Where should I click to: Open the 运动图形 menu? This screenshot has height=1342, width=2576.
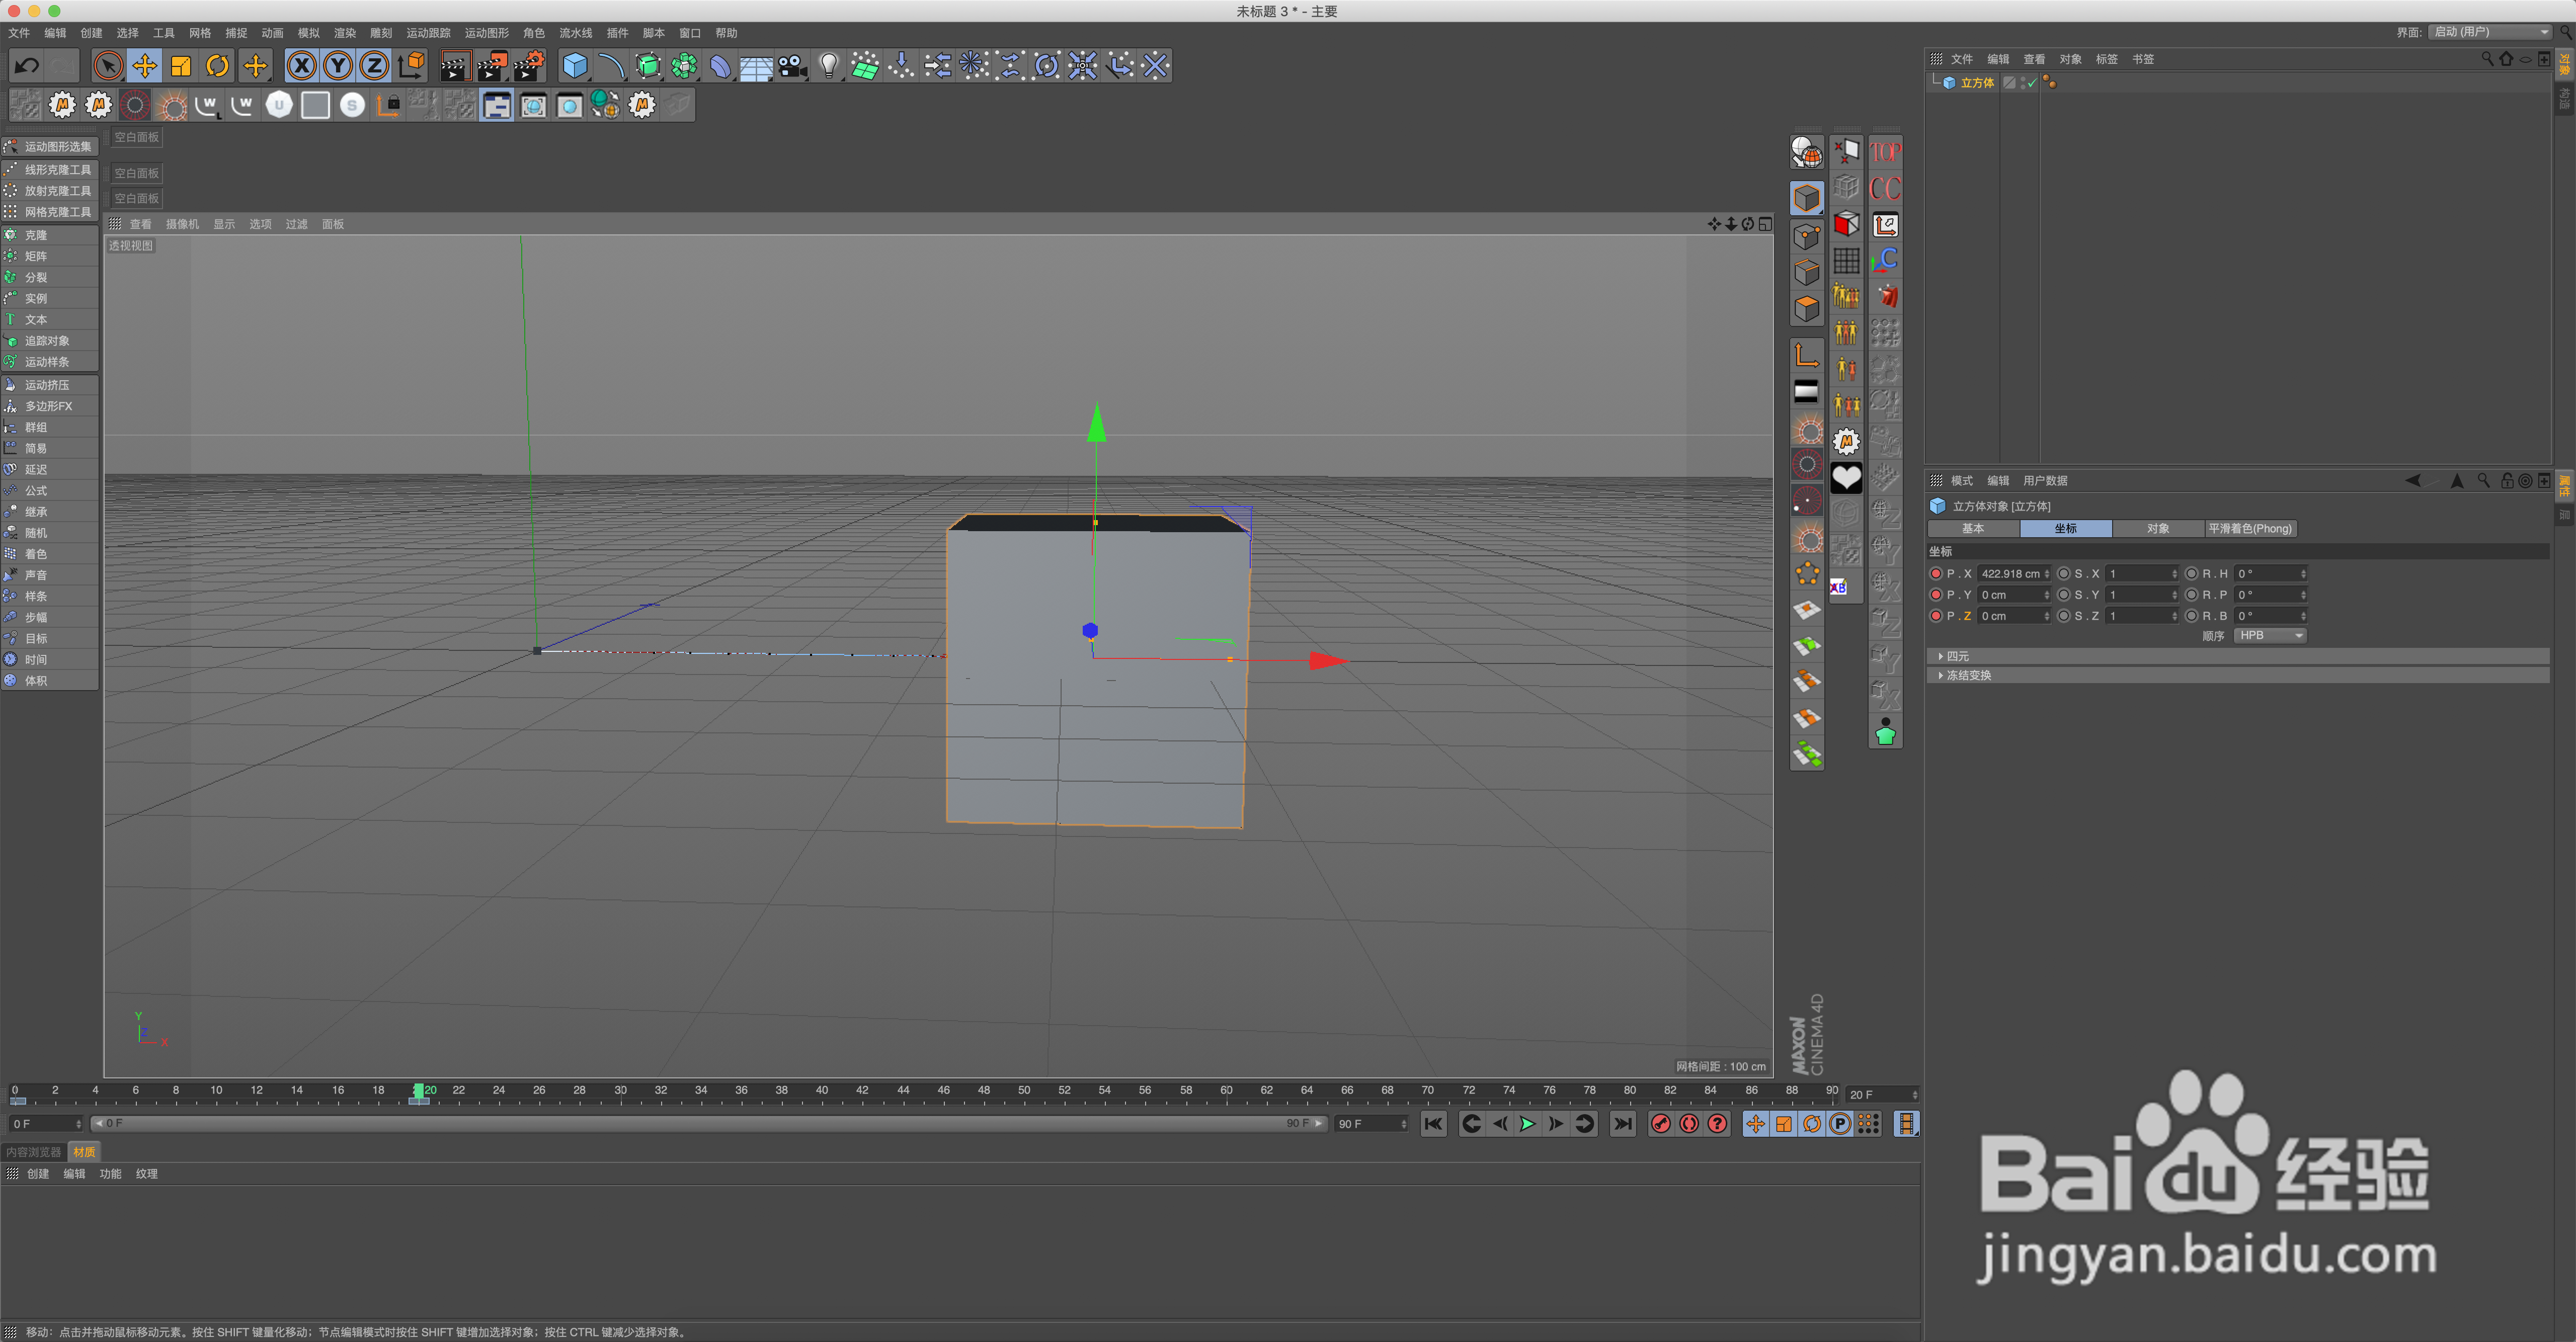[487, 33]
